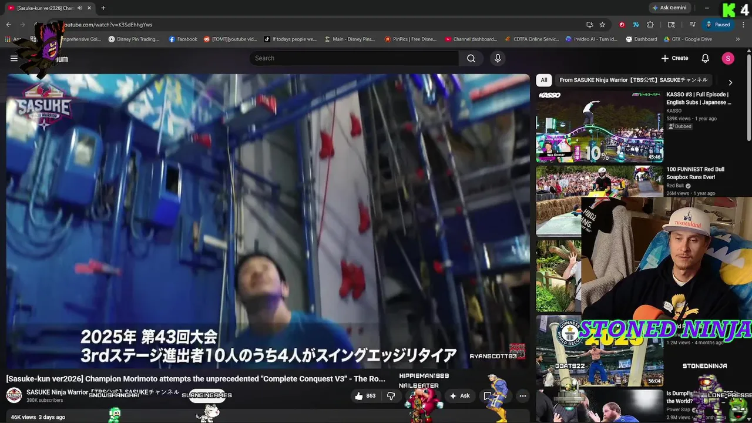Select the All filter chip
The width and height of the screenshot is (752, 423).
[x=544, y=80]
